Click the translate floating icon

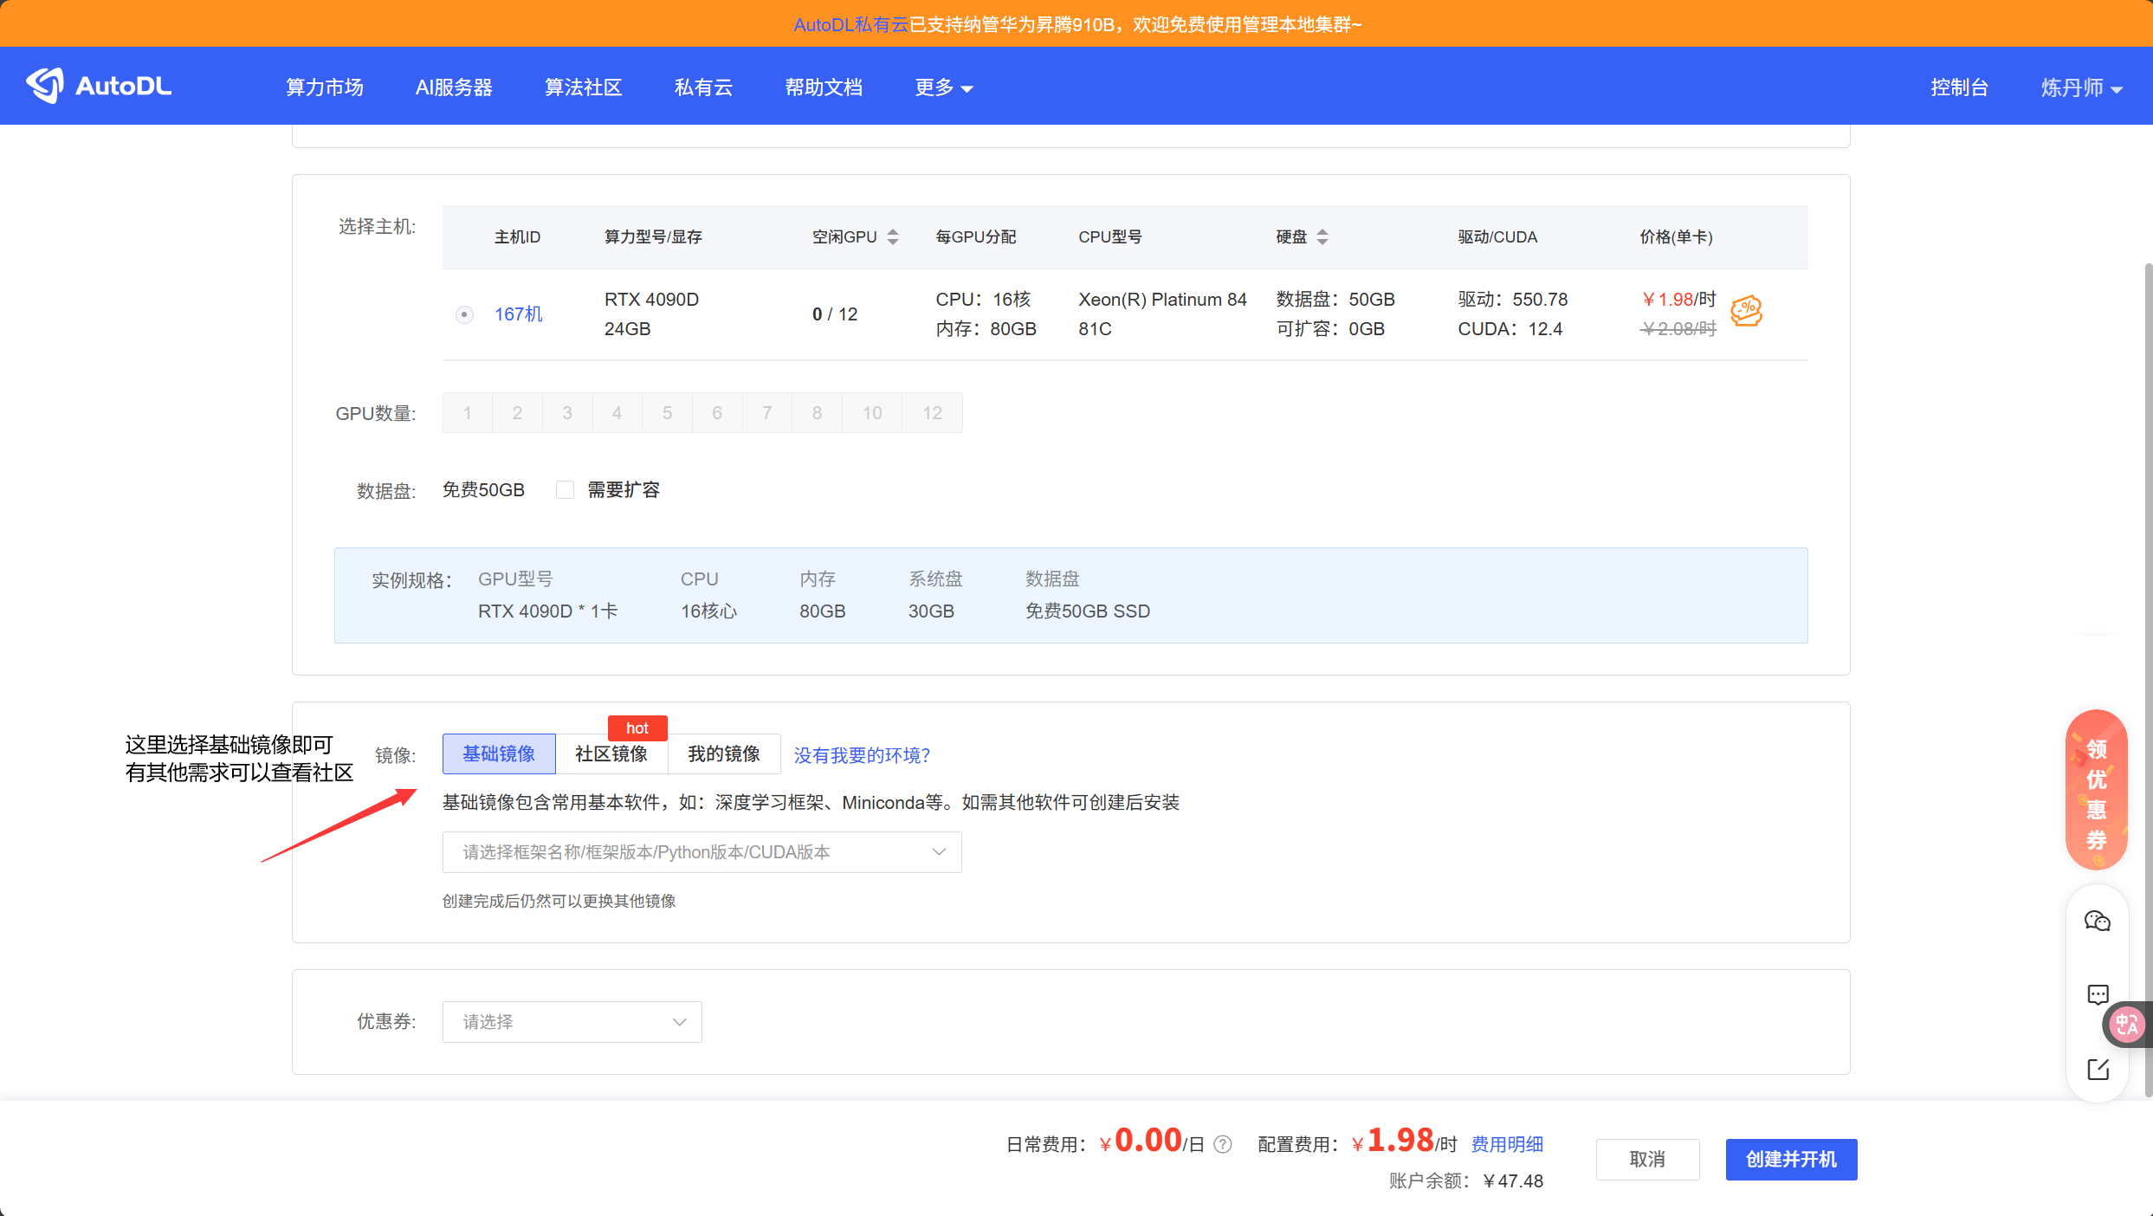2127,1025
